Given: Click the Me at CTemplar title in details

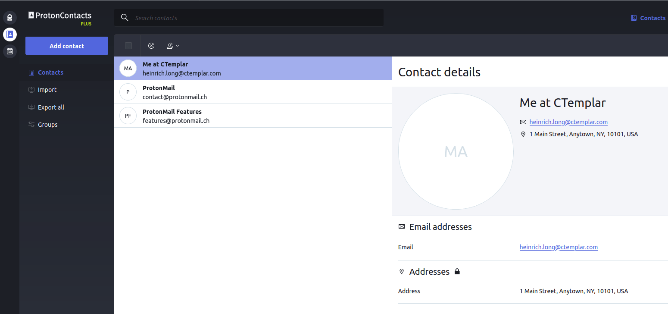Looking at the screenshot, I should pos(562,103).
